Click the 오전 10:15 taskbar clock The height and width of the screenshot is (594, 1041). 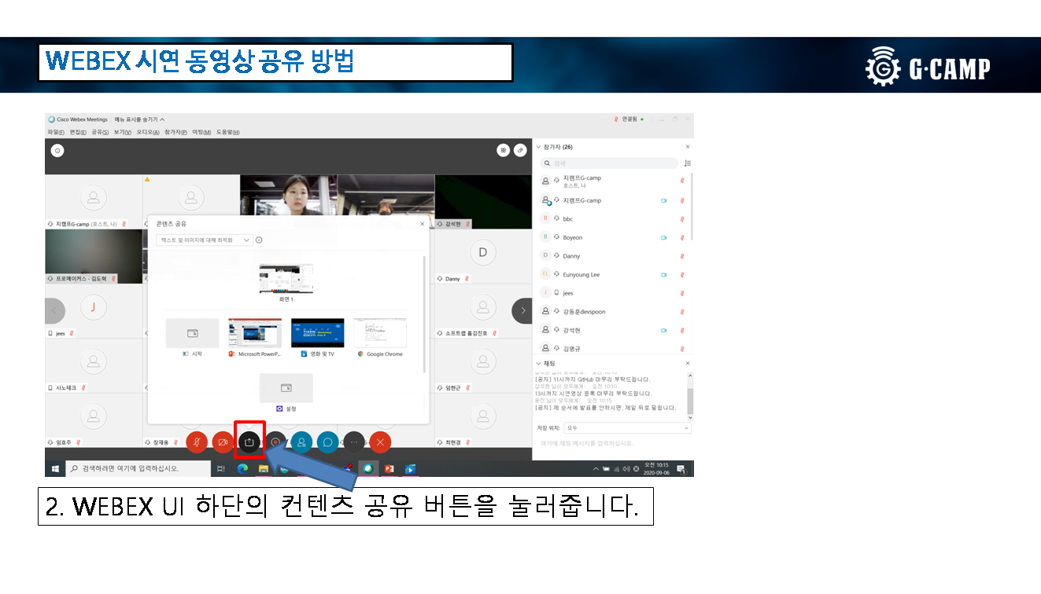click(656, 468)
